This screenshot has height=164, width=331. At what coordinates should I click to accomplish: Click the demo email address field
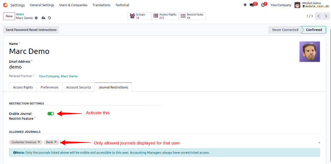coord(15,67)
